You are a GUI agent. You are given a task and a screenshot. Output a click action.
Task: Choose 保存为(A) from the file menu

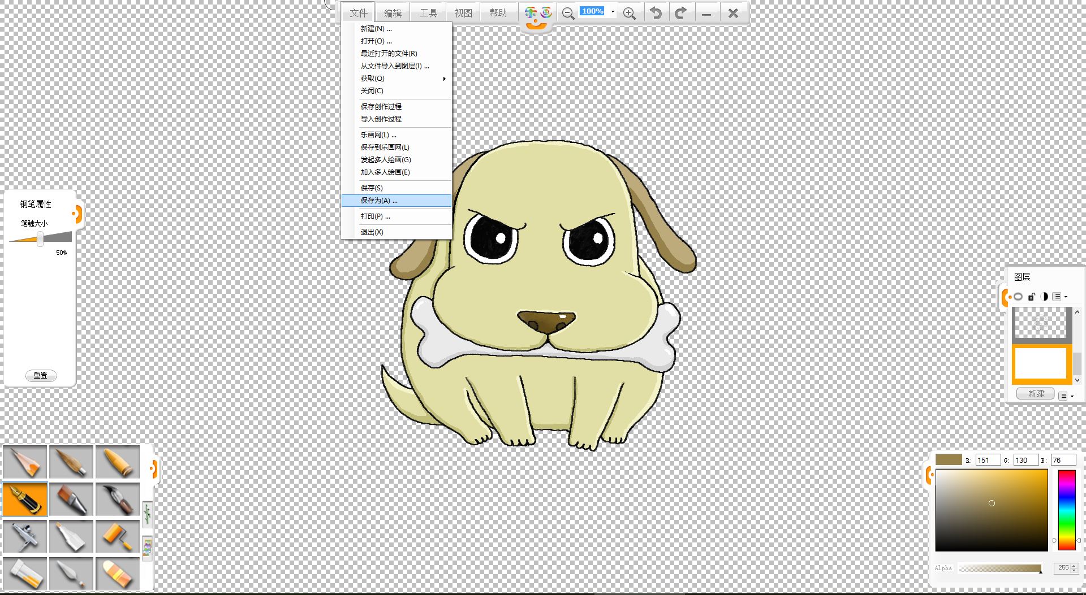pyautogui.click(x=379, y=201)
